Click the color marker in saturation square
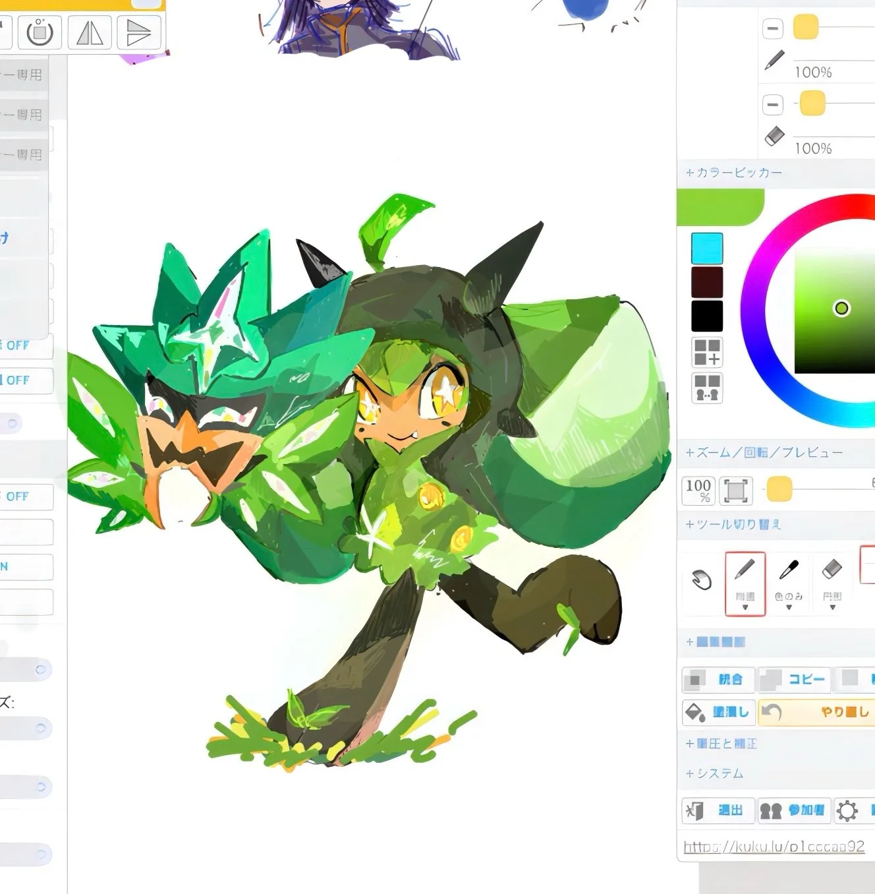The image size is (875, 894). [x=841, y=309]
